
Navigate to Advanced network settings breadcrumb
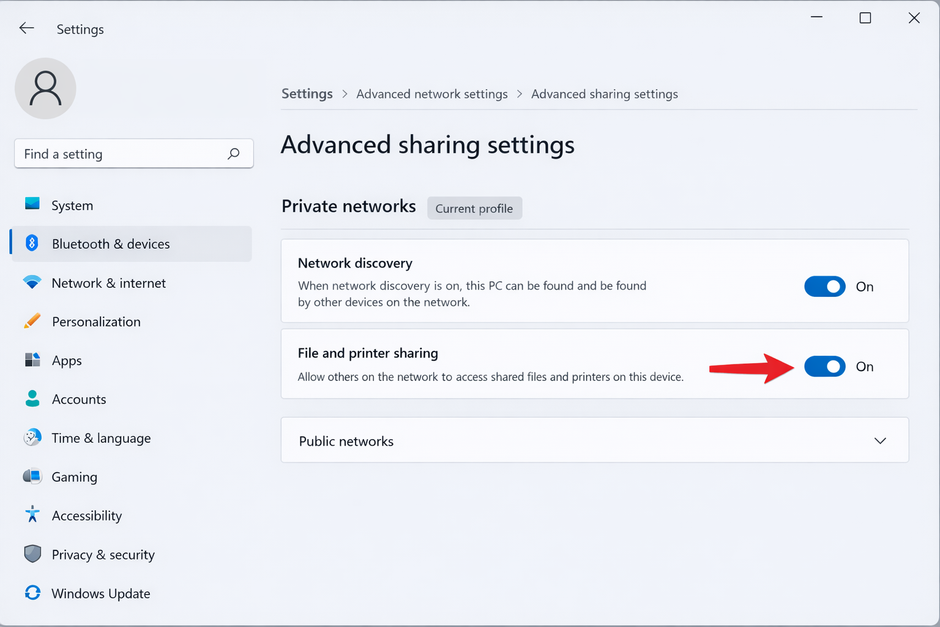click(x=432, y=94)
